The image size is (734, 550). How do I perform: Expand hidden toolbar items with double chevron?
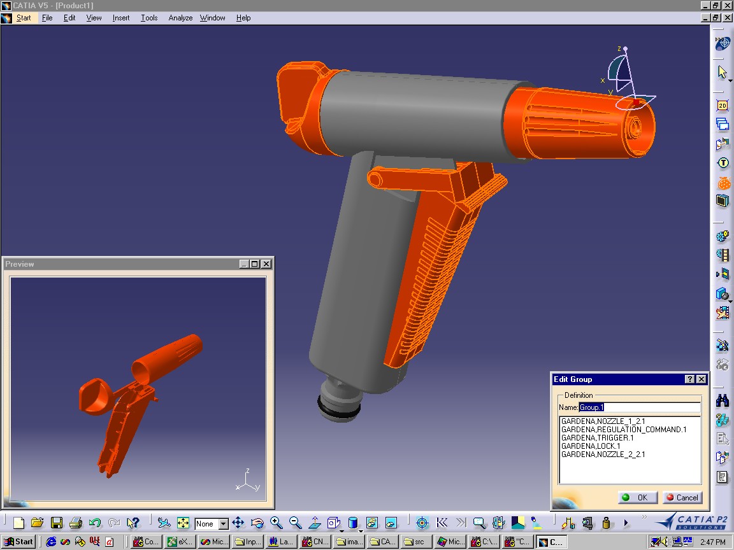[644, 517]
